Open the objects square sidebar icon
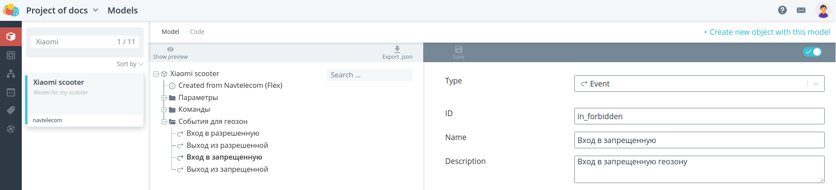The height and width of the screenshot is (190, 836). tap(11, 55)
